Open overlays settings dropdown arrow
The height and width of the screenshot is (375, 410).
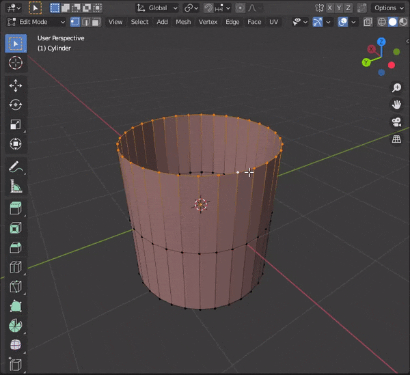(x=353, y=22)
